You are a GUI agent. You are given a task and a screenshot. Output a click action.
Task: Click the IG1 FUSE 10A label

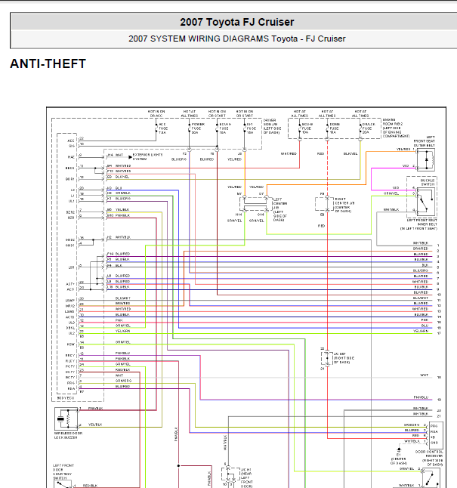click(252, 128)
